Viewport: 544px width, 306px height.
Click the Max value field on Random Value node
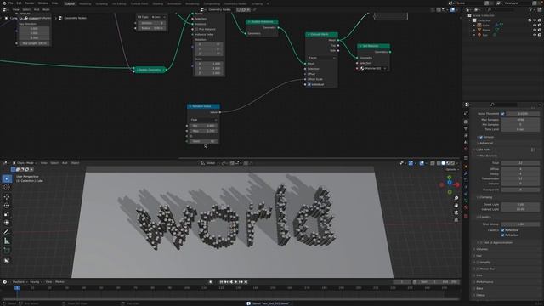pyautogui.click(x=203, y=131)
